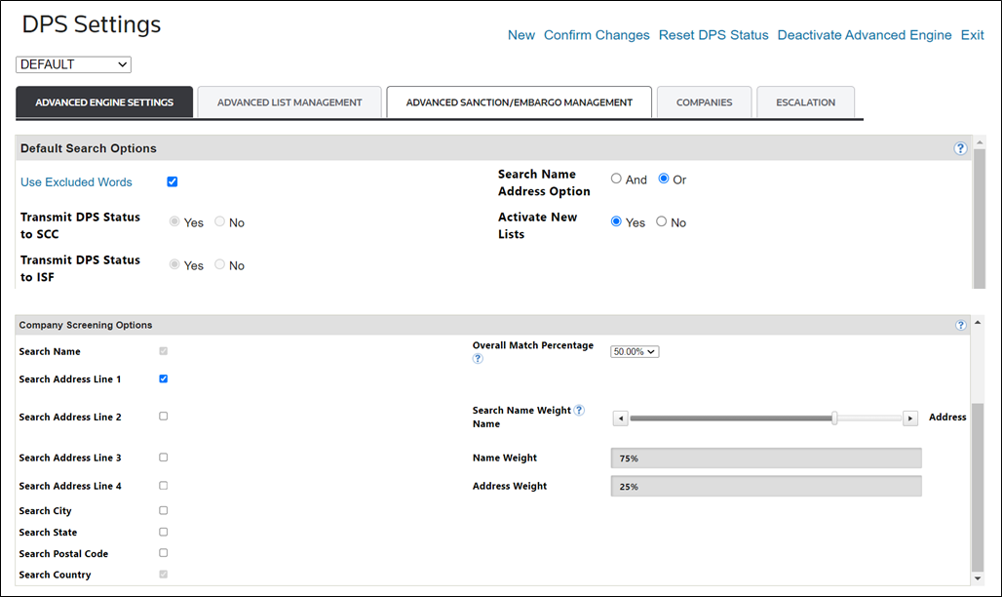Click scroll-up arrow in Company Screening panel
The height and width of the screenshot is (597, 1002).
click(x=978, y=323)
